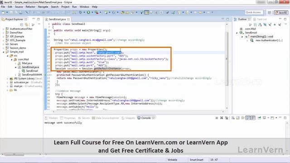Open the Debug button dropdown arrow
Image resolution: width=290 pixels, height=163 pixels.
point(84,12)
